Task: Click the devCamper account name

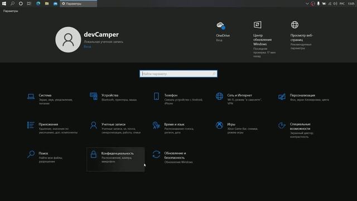Action: point(101,35)
